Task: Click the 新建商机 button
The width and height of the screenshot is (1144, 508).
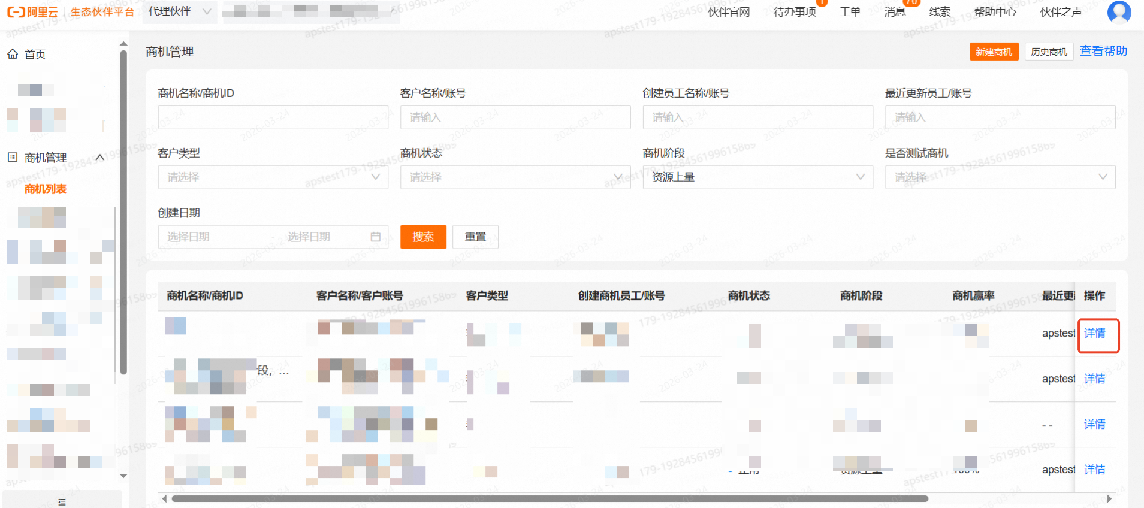Action: [993, 52]
